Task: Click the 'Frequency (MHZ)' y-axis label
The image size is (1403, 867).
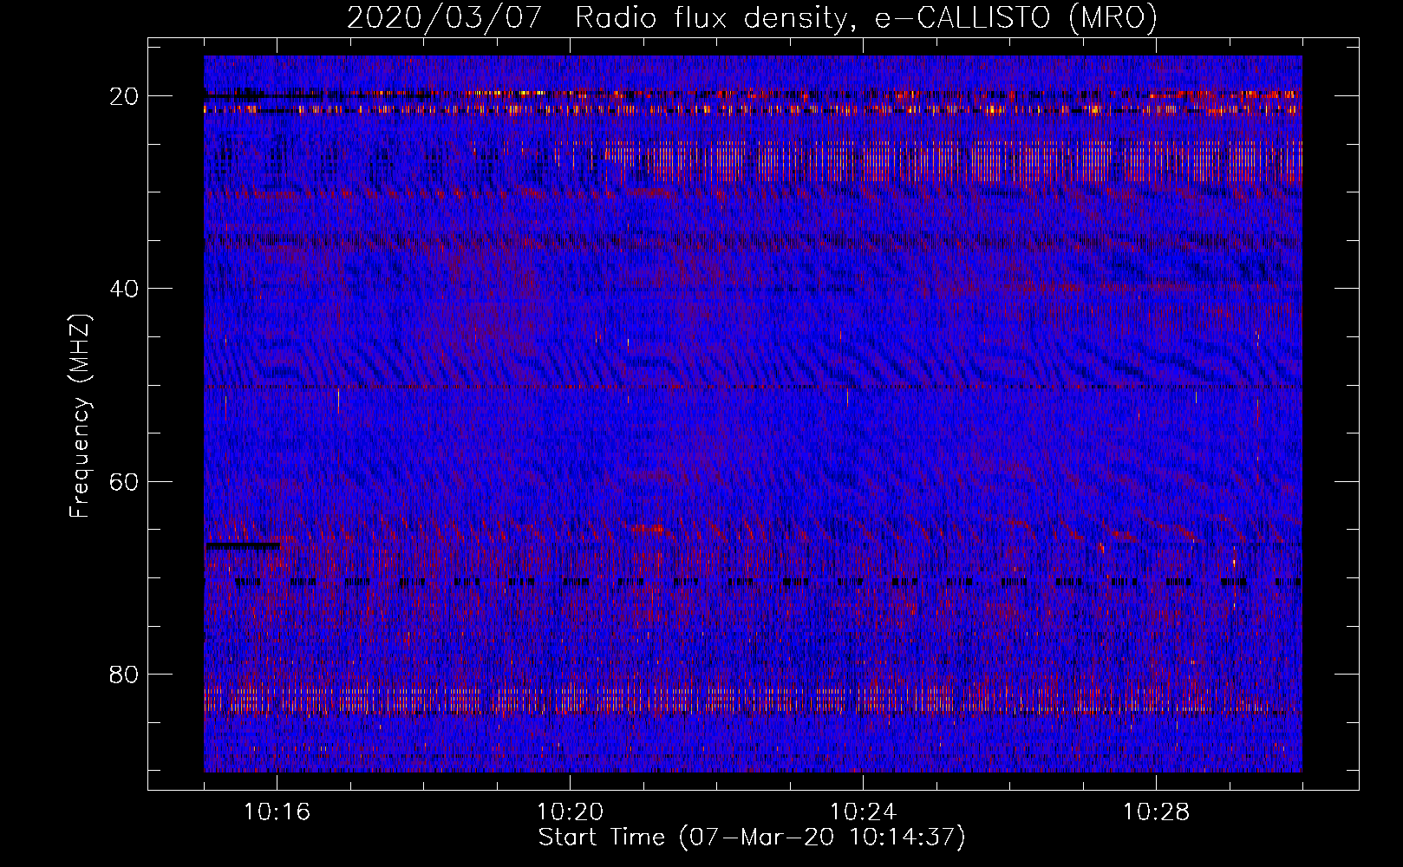Action: click(x=80, y=416)
